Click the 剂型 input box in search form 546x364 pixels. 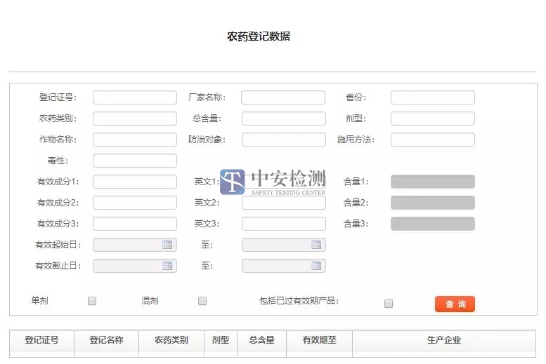pyautogui.click(x=432, y=119)
